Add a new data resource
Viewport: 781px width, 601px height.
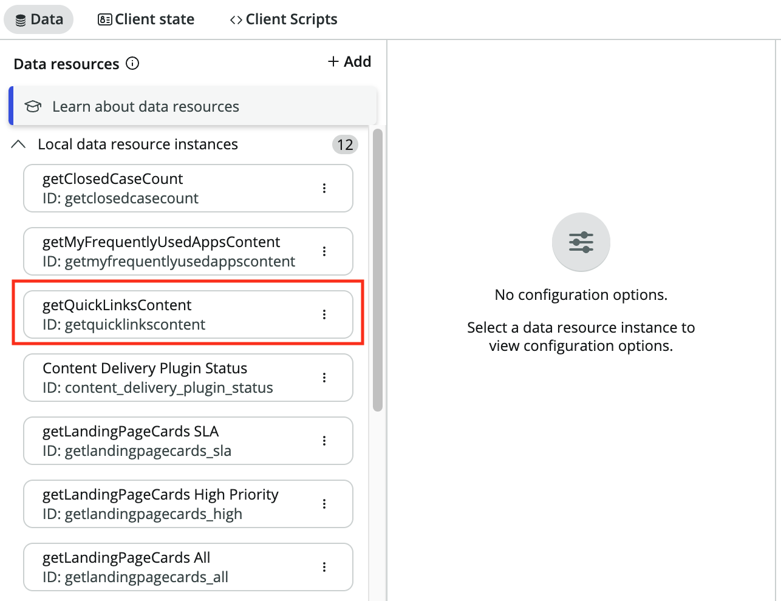(x=349, y=61)
